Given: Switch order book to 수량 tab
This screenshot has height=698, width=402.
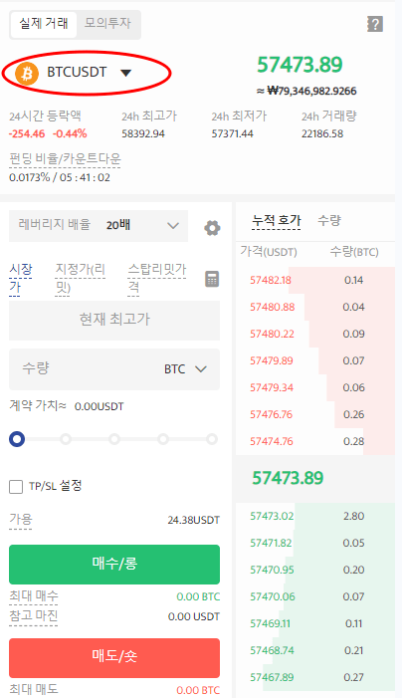Looking at the screenshot, I should tap(329, 220).
